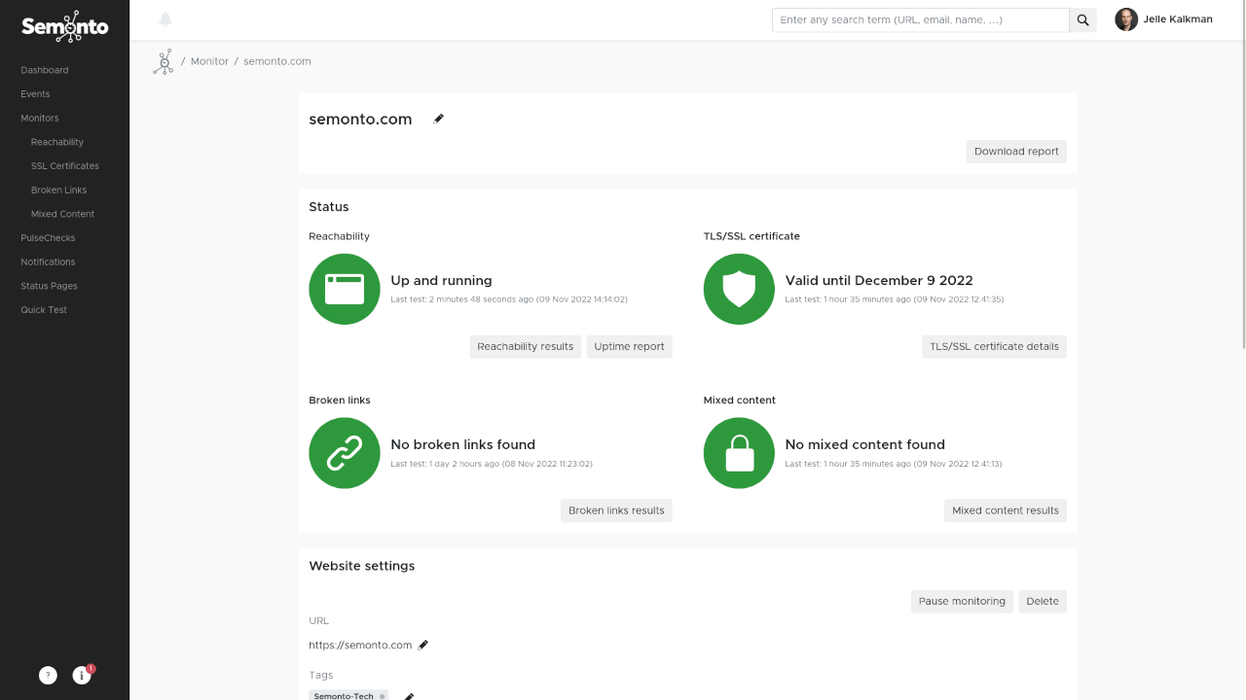Select SSL Certificates in the sidebar
This screenshot has width=1246, height=700.
tap(65, 166)
